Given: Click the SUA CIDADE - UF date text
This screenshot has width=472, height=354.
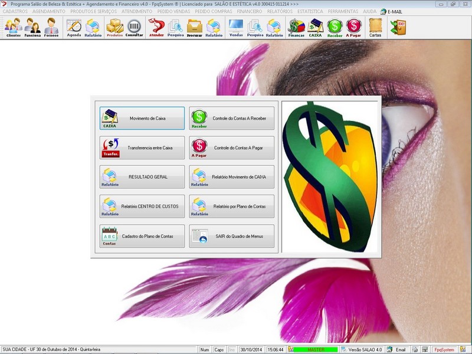Looking at the screenshot, I should coord(51,349).
